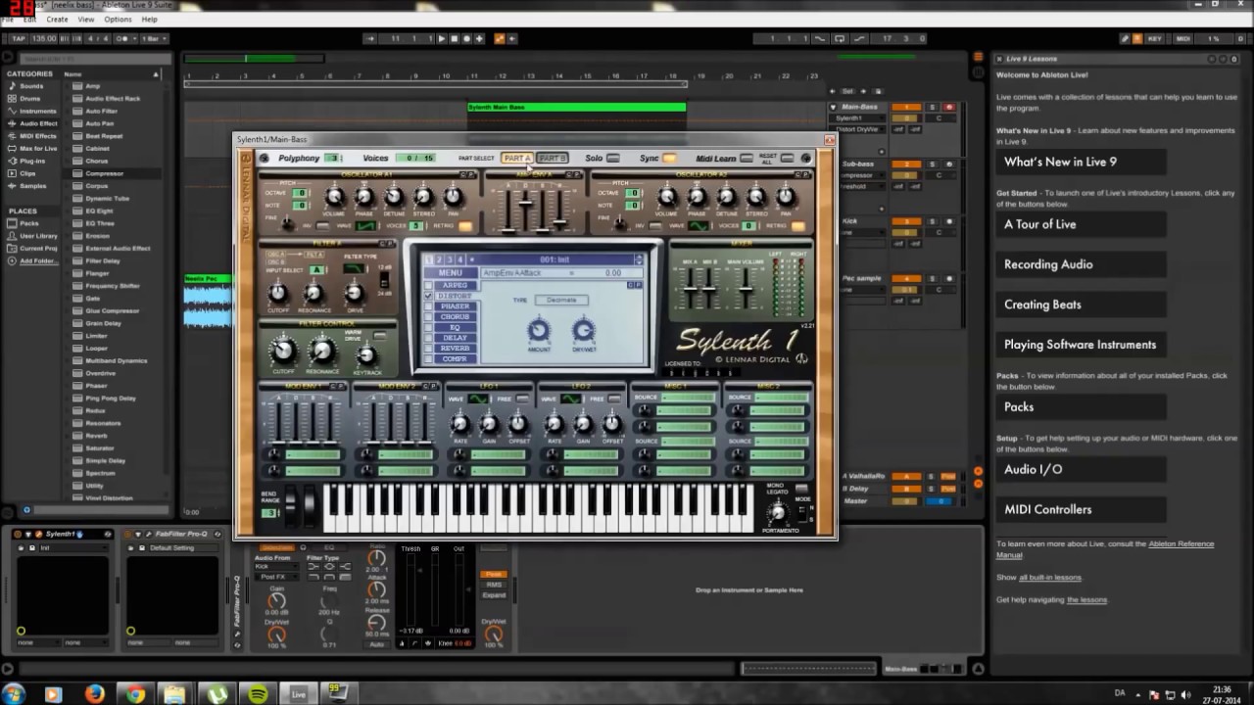Open Spotify from the Windows taskbar

259,693
